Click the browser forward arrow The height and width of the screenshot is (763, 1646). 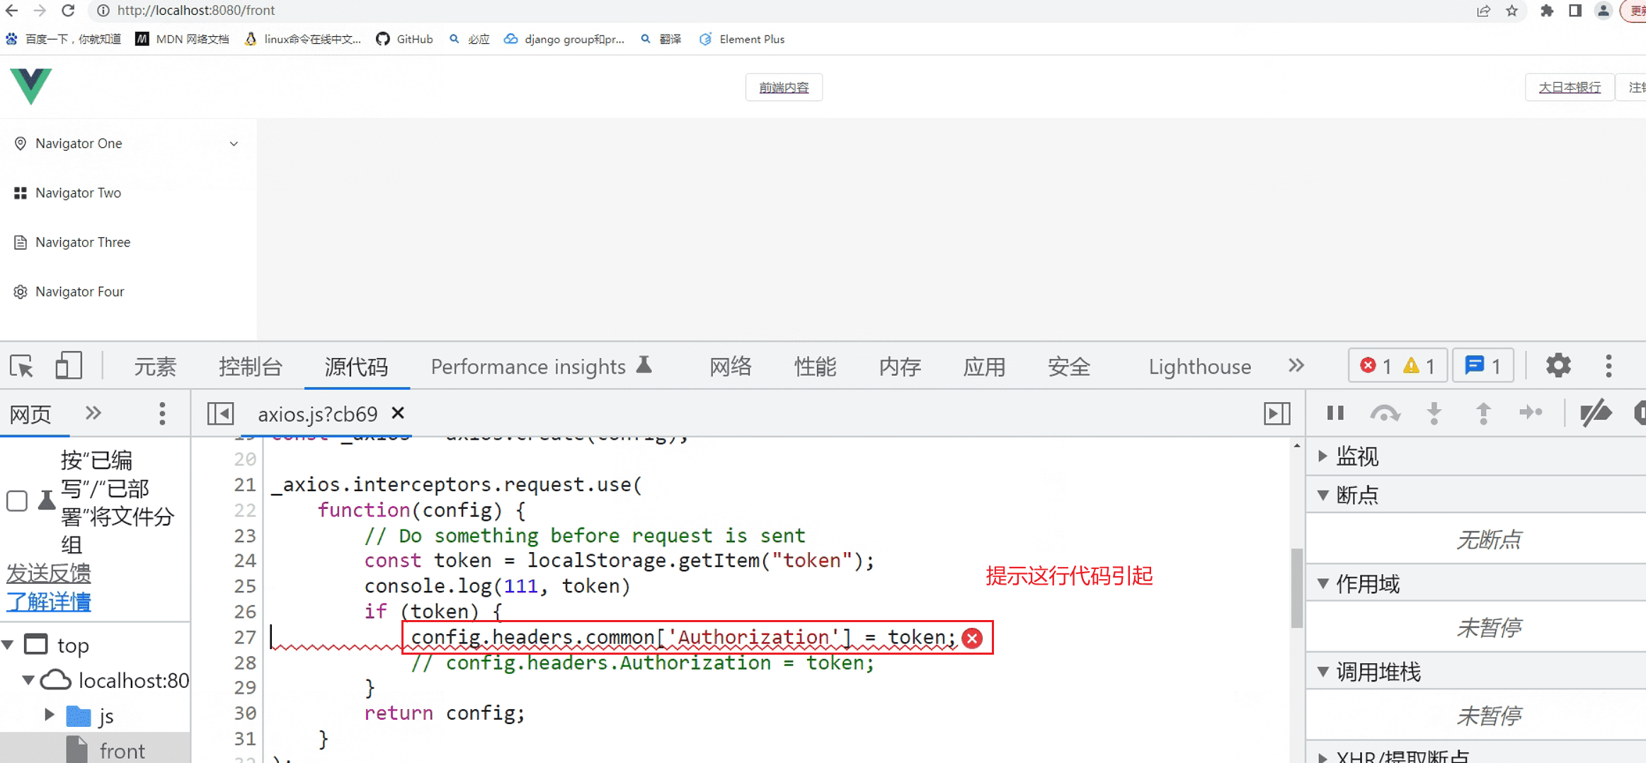[40, 10]
